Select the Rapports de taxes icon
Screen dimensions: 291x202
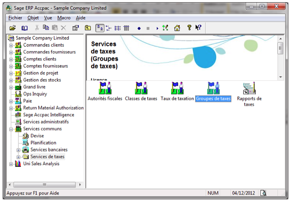click(x=249, y=94)
